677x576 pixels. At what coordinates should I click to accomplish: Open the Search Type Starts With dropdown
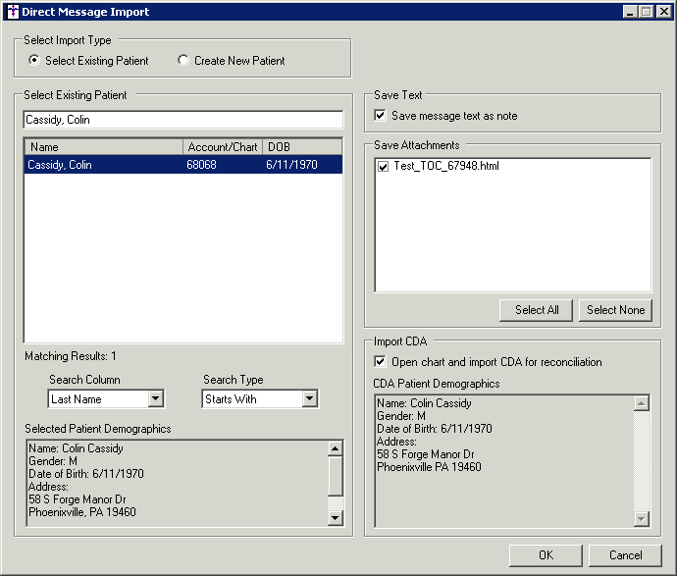tap(310, 398)
